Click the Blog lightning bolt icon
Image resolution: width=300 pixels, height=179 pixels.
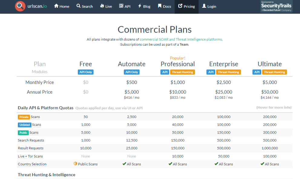pos(140,6)
